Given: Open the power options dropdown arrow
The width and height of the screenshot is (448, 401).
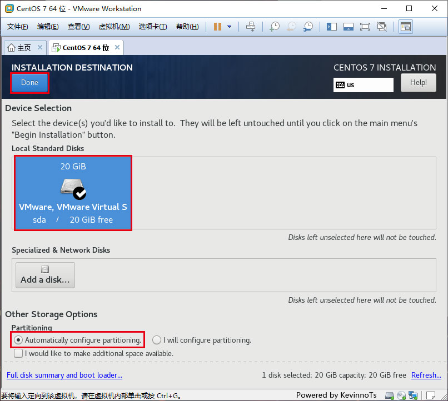Looking at the screenshot, I should [x=229, y=27].
